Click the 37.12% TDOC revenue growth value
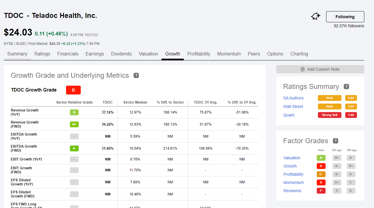Viewport: 374px width, 208px height. point(108,112)
